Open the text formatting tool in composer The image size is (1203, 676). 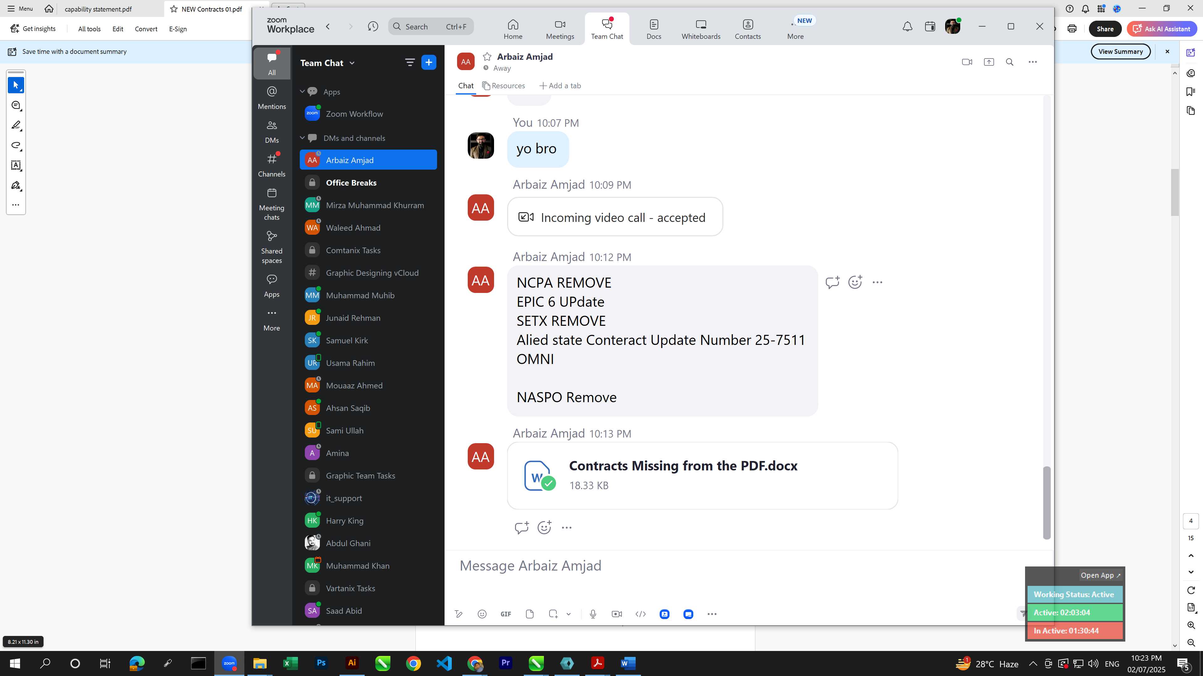(459, 614)
